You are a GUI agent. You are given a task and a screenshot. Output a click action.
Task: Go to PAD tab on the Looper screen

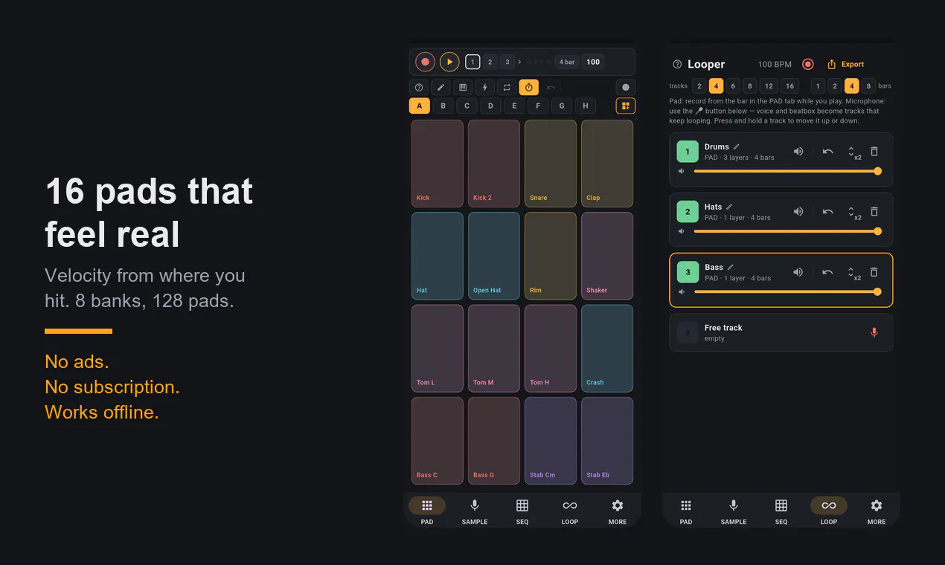686,511
